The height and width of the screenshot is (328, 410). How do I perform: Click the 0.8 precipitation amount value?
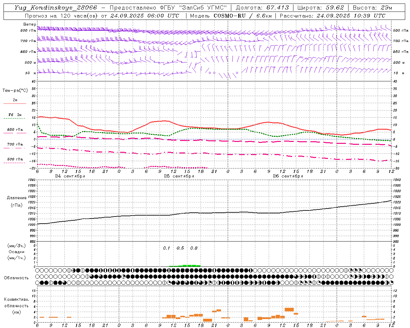pyautogui.click(x=194, y=248)
